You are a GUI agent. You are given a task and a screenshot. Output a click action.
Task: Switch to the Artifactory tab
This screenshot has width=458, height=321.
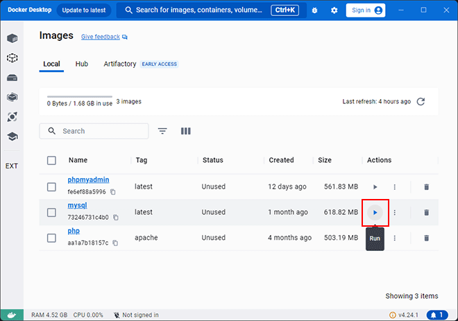120,64
